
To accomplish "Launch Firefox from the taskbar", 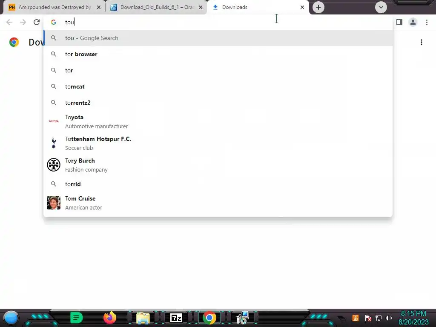I will pyautogui.click(x=110, y=318).
